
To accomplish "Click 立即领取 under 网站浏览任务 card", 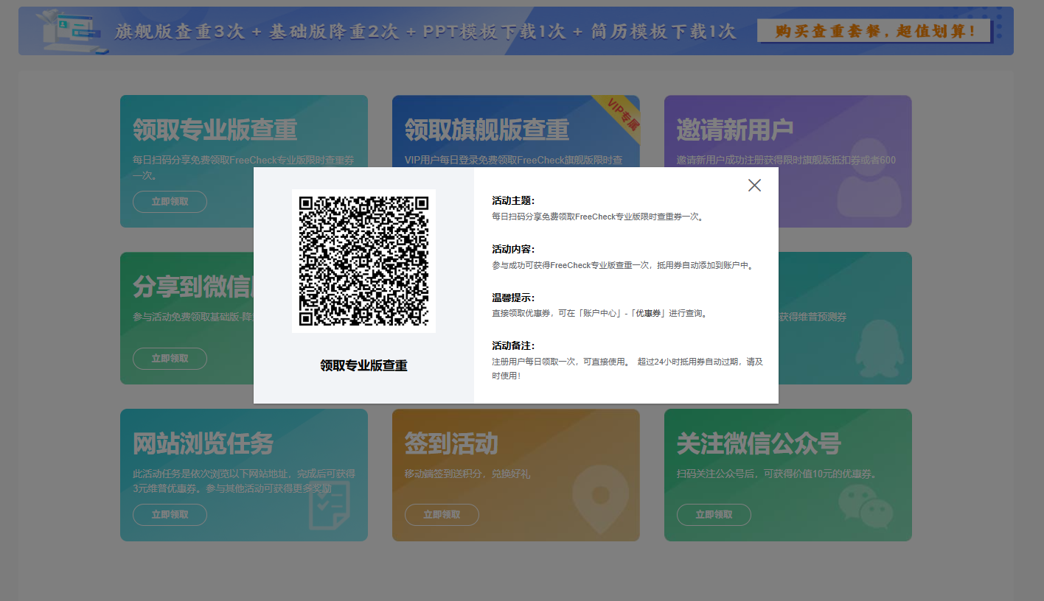I will point(170,515).
